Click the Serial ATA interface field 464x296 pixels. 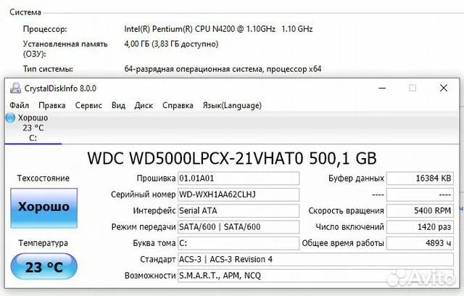pos(239,210)
